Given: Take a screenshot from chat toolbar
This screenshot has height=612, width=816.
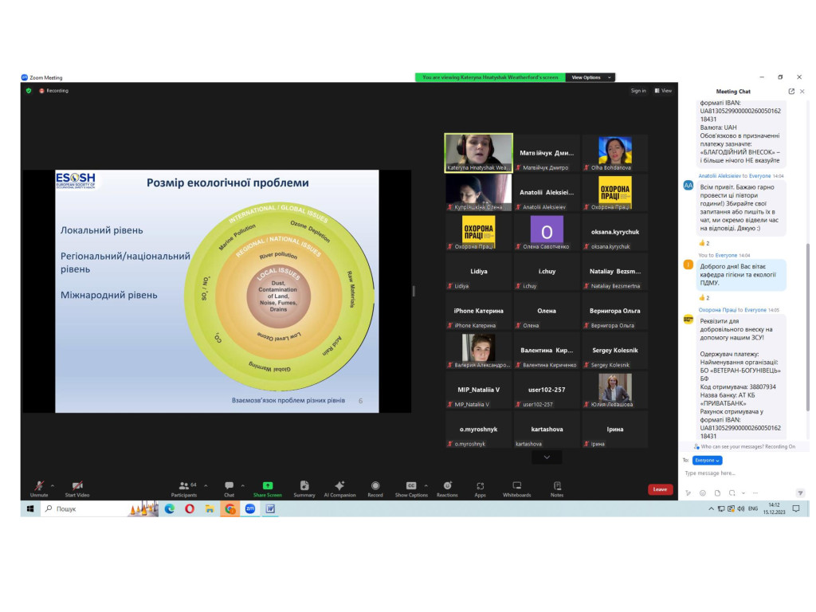Looking at the screenshot, I should click(732, 492).
